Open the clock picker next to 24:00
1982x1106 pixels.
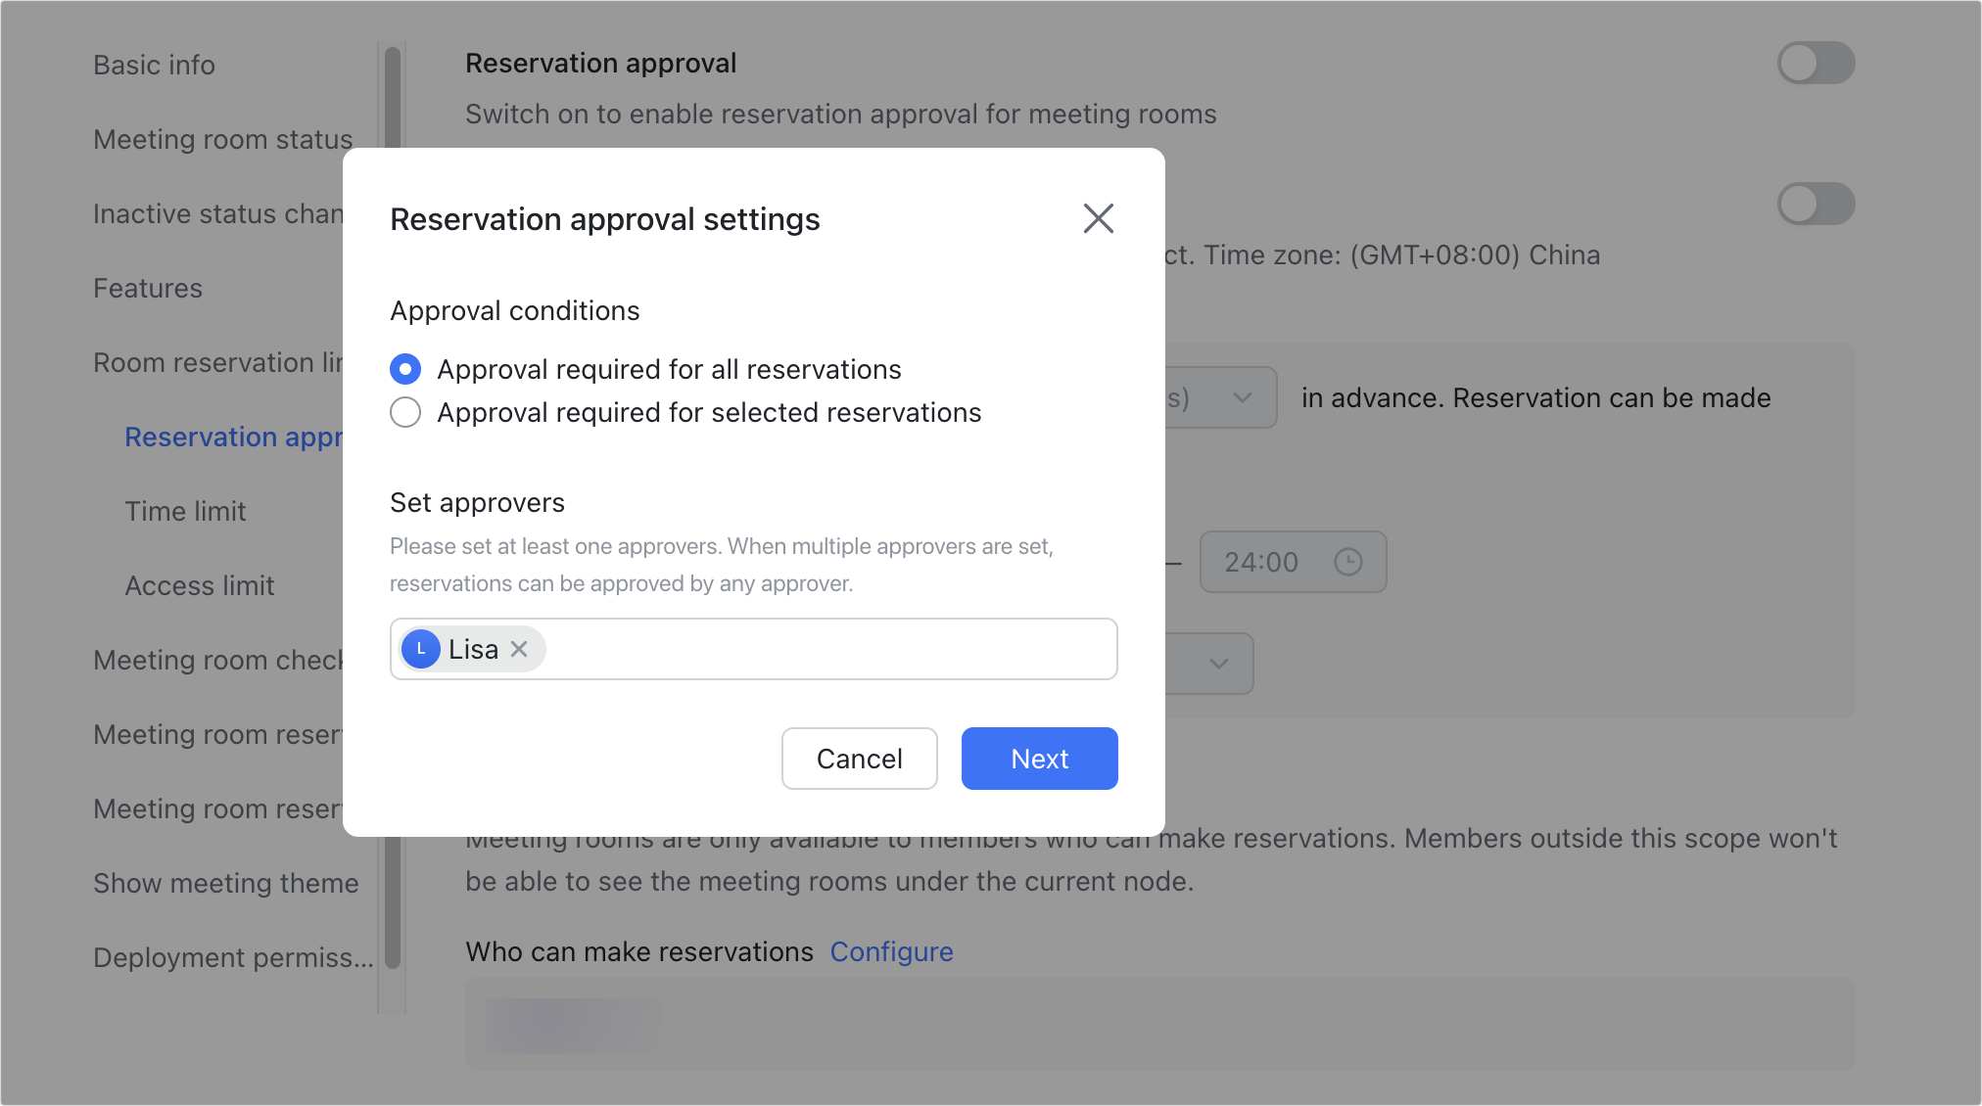tap(1348, 562)
